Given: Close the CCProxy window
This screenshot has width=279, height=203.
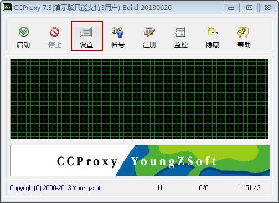Looking at the screenshot, I should tap(267, 8).
